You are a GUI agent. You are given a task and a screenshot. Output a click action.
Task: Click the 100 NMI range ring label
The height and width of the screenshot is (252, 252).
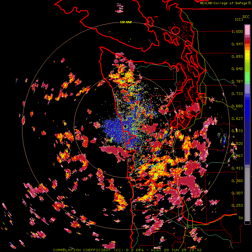[x=126, y=22]
